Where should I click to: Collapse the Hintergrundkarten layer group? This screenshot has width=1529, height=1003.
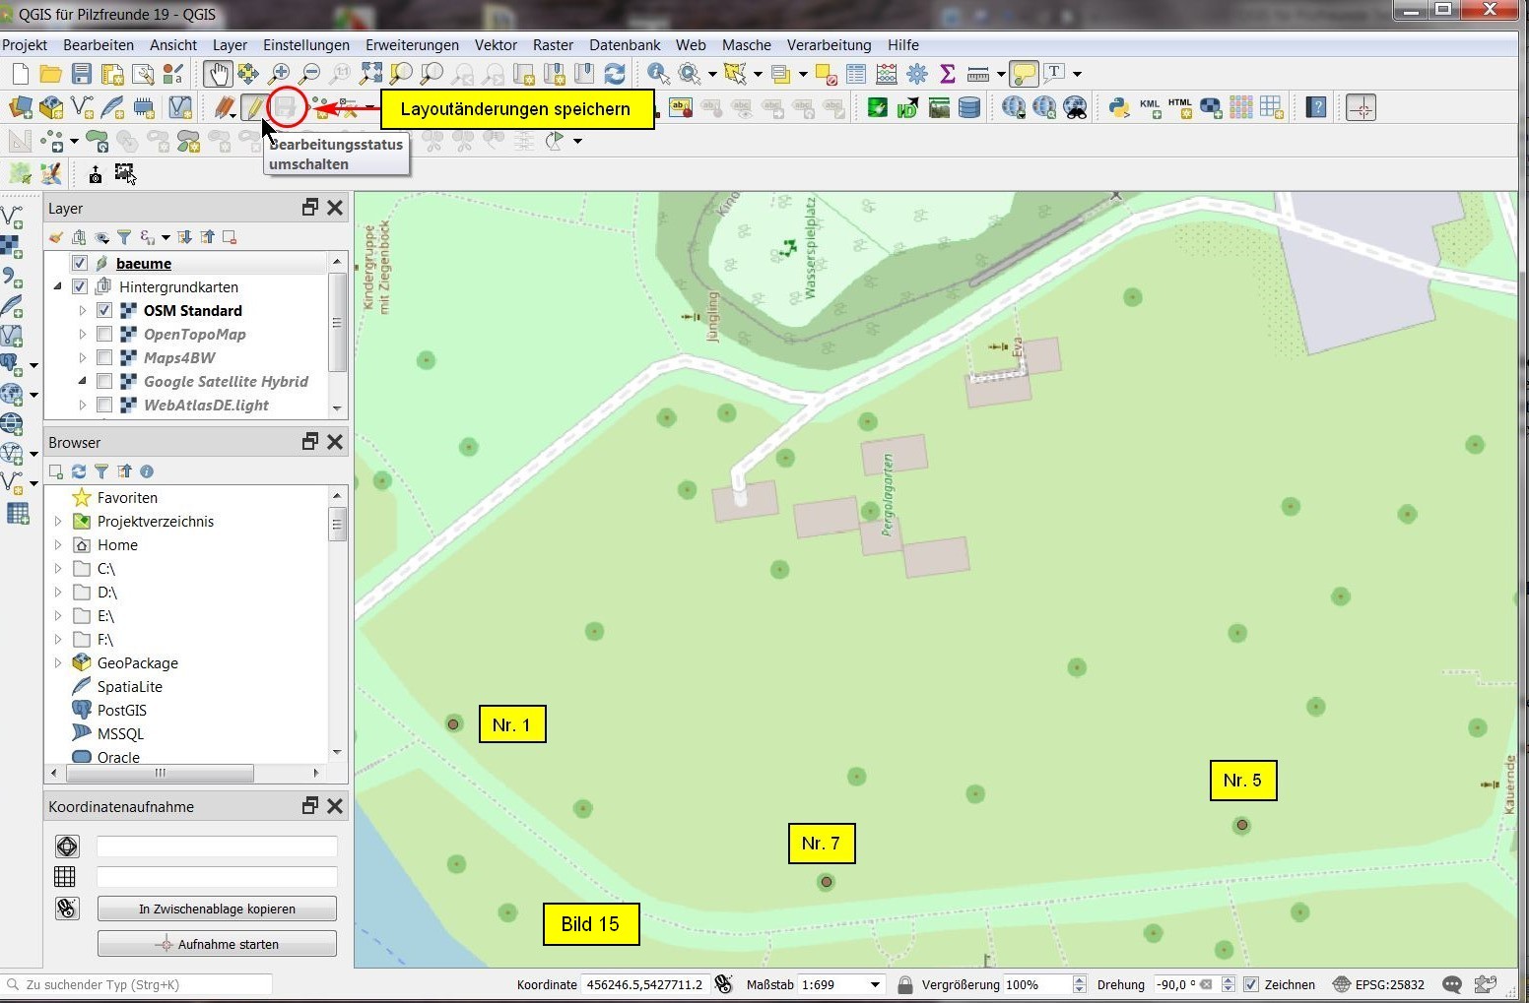click(x=58, y=287)
